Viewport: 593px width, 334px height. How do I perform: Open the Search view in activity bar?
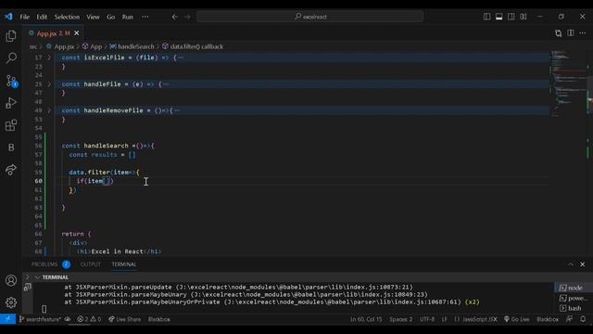coord(11,58)
